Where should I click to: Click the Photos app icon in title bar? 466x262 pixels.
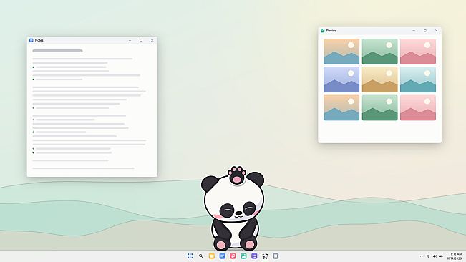tap(322, 31)
